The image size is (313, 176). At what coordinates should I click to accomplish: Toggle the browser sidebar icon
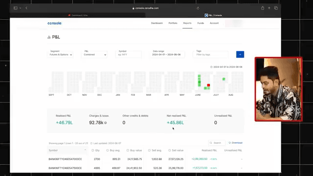[15, 8]
